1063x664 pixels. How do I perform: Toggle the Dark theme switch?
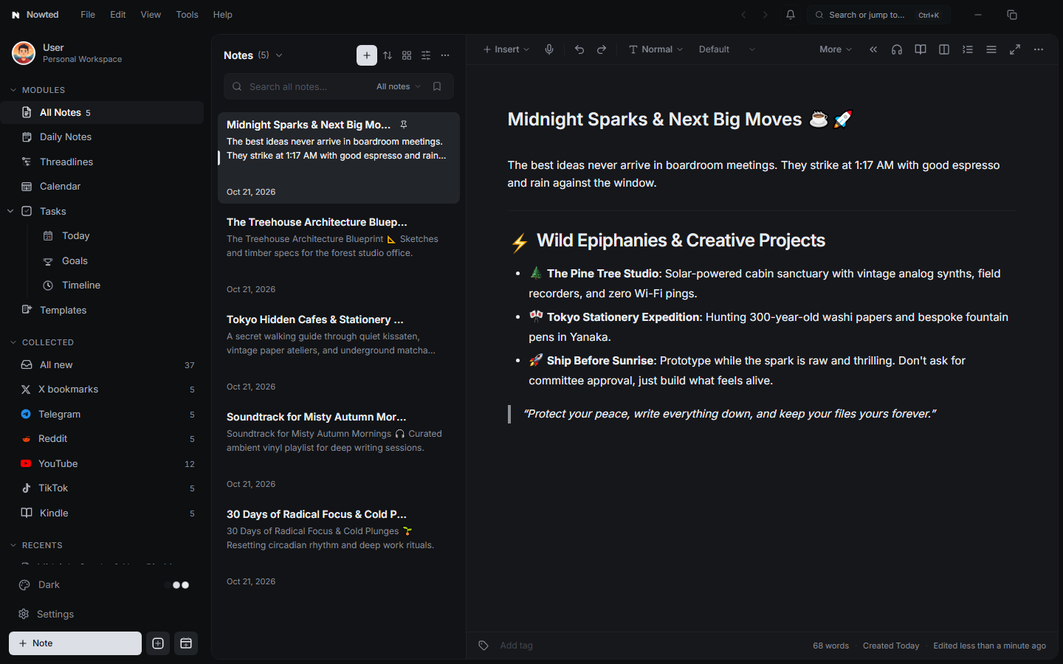[x=178, y=585]
